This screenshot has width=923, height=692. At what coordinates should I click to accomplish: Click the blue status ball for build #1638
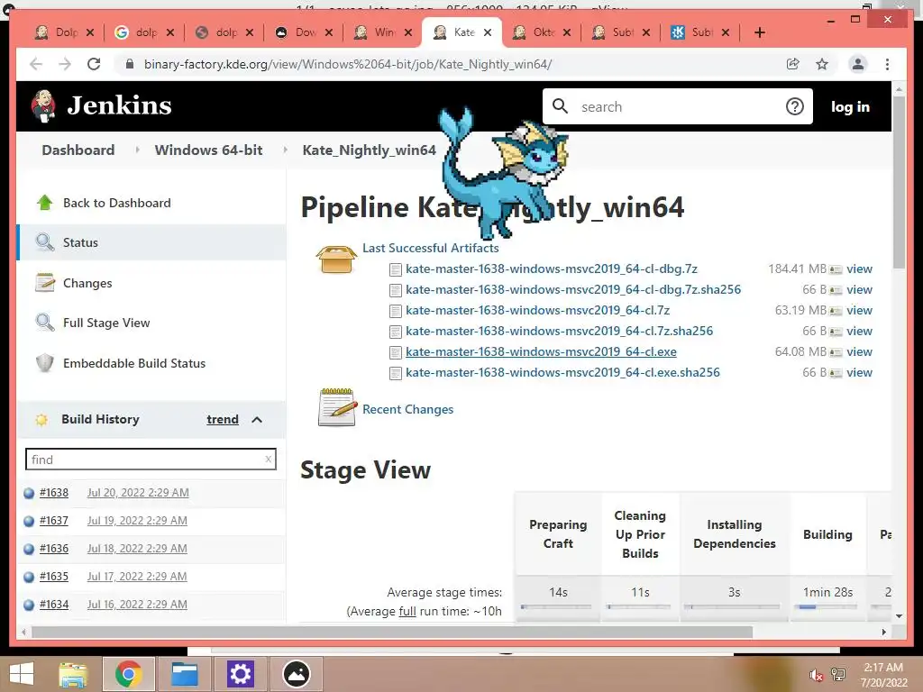pyautogui.click(x=29, y=493)
